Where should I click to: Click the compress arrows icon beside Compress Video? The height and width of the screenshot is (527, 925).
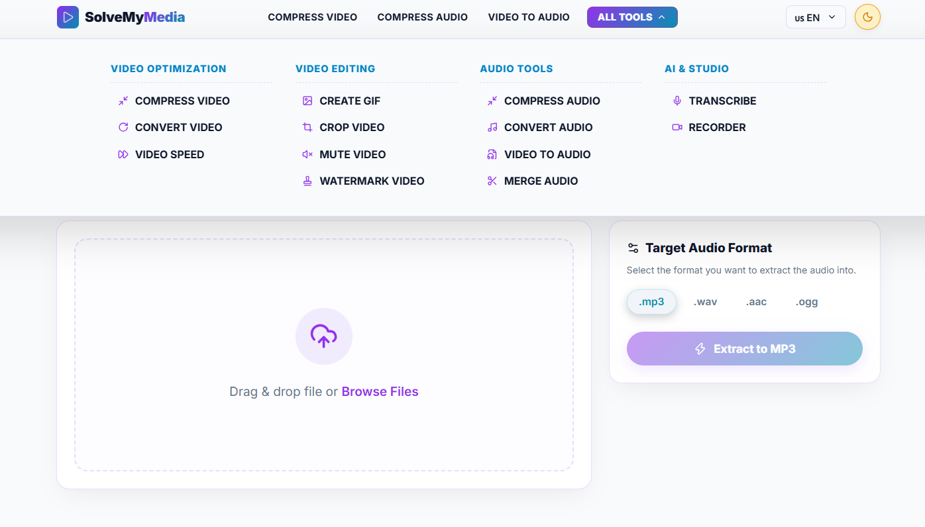point(123,101)
